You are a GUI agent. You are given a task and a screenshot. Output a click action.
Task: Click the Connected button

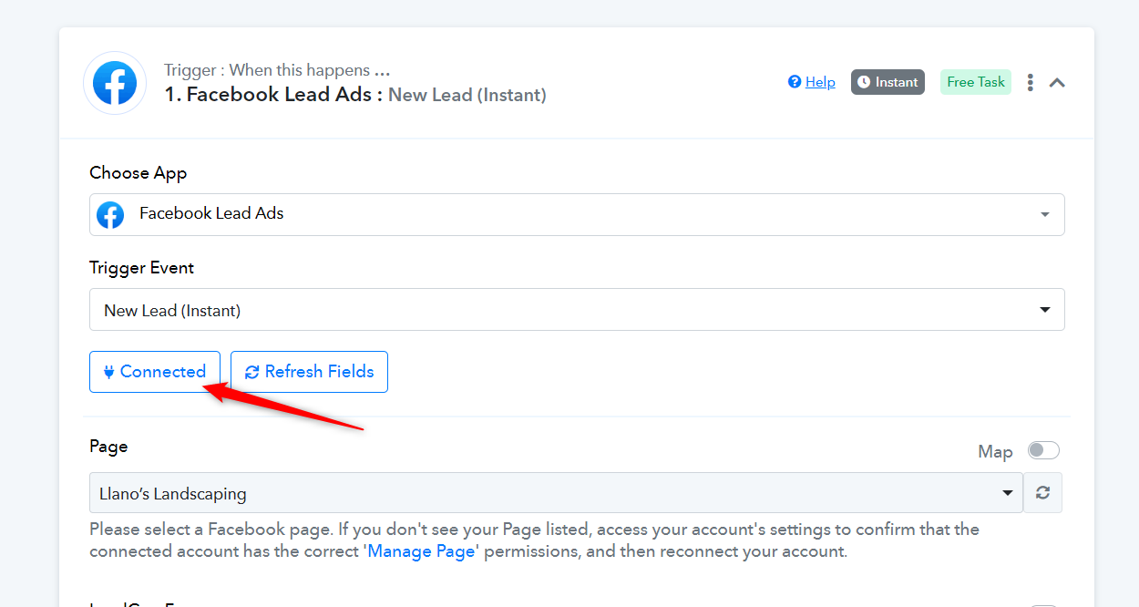[155, 372]
